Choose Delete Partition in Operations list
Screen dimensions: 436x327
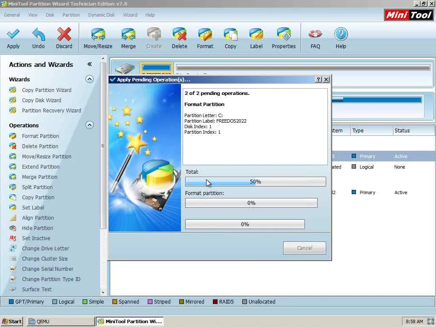coord(40,146)
